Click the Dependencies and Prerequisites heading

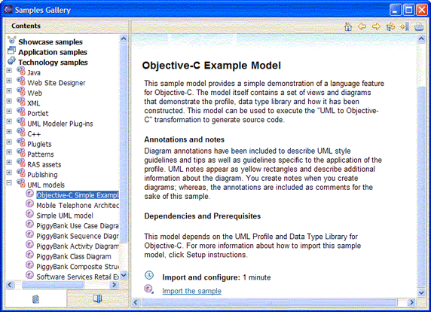tap(202, 216)
